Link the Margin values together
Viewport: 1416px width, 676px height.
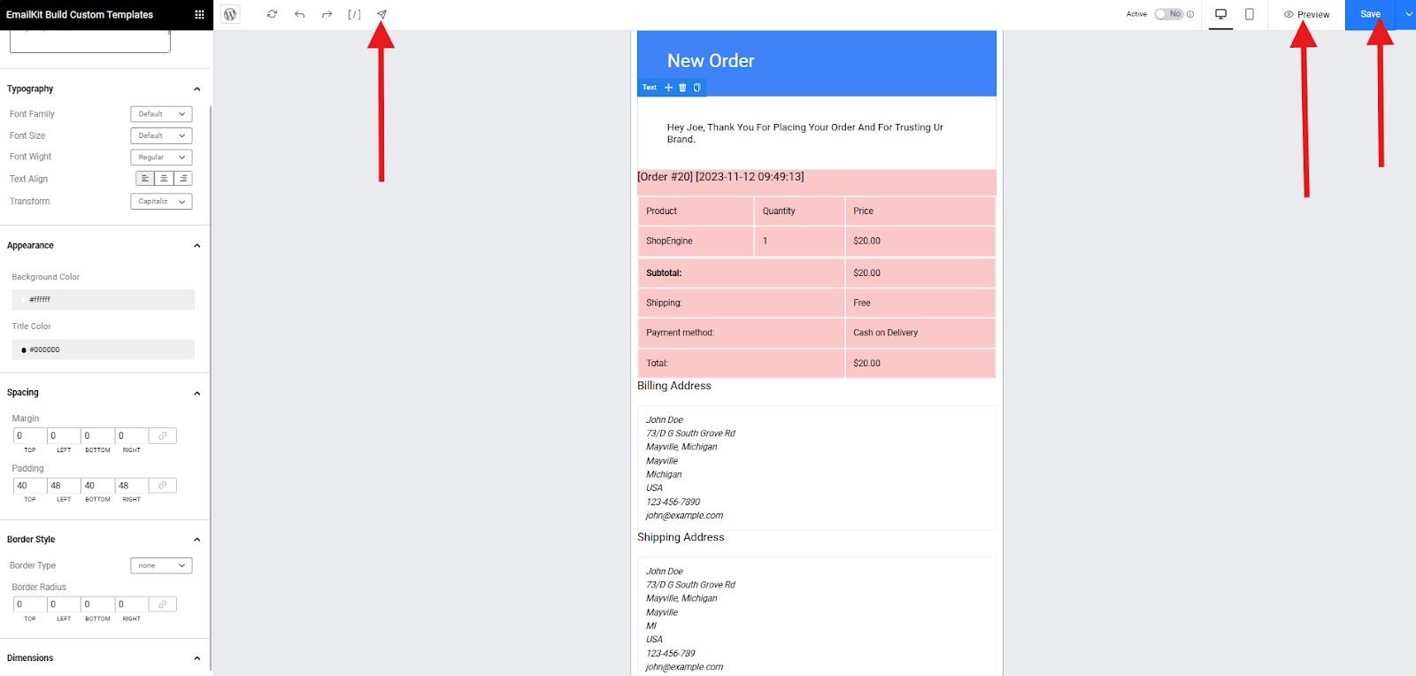point(163,435)
